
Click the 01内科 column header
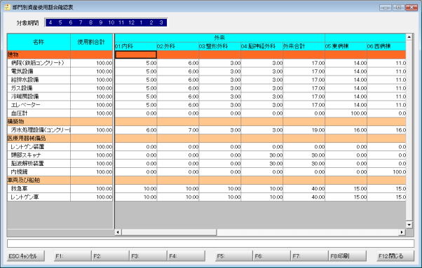(x=136, y=46)
